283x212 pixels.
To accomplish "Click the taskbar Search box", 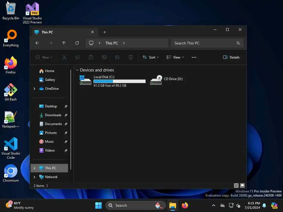I will pos(135,205).
